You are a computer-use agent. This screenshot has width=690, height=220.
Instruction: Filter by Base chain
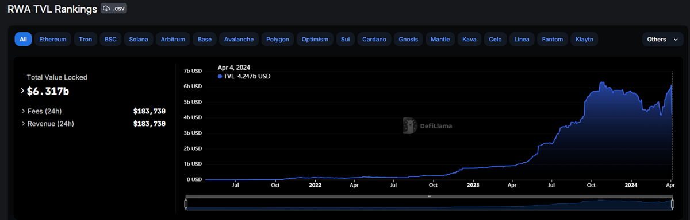[x=204, y=40]
